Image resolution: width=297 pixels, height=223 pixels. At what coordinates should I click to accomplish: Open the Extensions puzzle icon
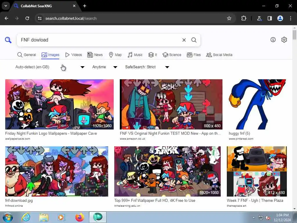(x=244, y=18)
